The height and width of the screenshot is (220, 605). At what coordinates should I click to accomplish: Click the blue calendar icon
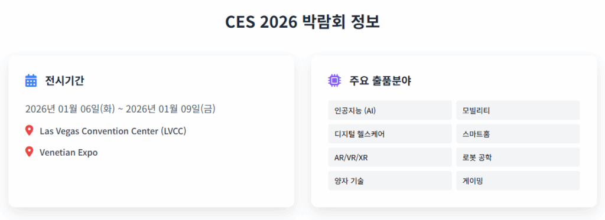pos(31,81)
